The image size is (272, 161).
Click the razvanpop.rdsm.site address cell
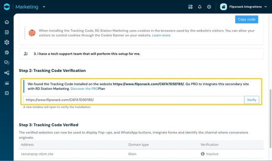pyautogui.click(x=37, y=154)
